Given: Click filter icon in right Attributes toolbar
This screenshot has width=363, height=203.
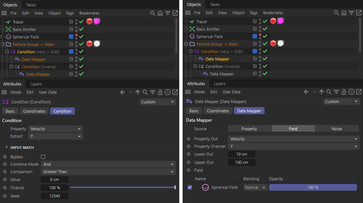Looking at the screenshot, I should (336, 92).
